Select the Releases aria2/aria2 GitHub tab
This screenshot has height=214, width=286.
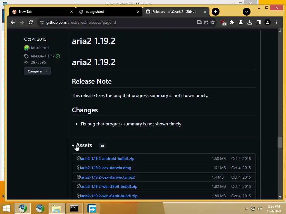click(176, 12)
